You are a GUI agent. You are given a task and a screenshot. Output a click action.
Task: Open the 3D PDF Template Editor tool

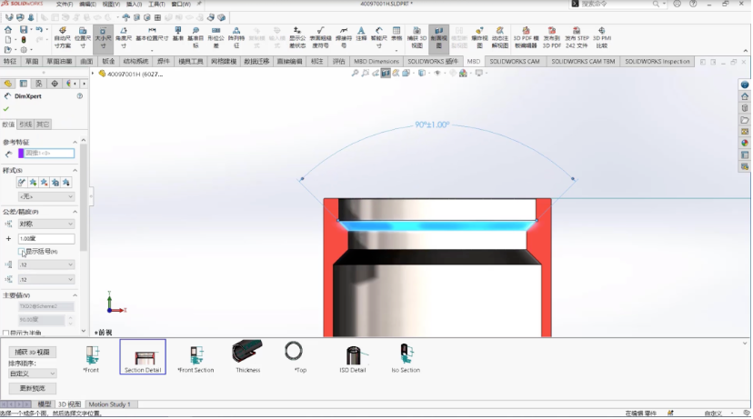pos(526,37)
